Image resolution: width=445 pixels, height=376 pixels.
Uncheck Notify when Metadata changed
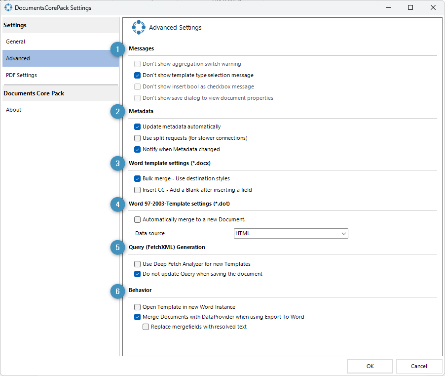[137, 150]
